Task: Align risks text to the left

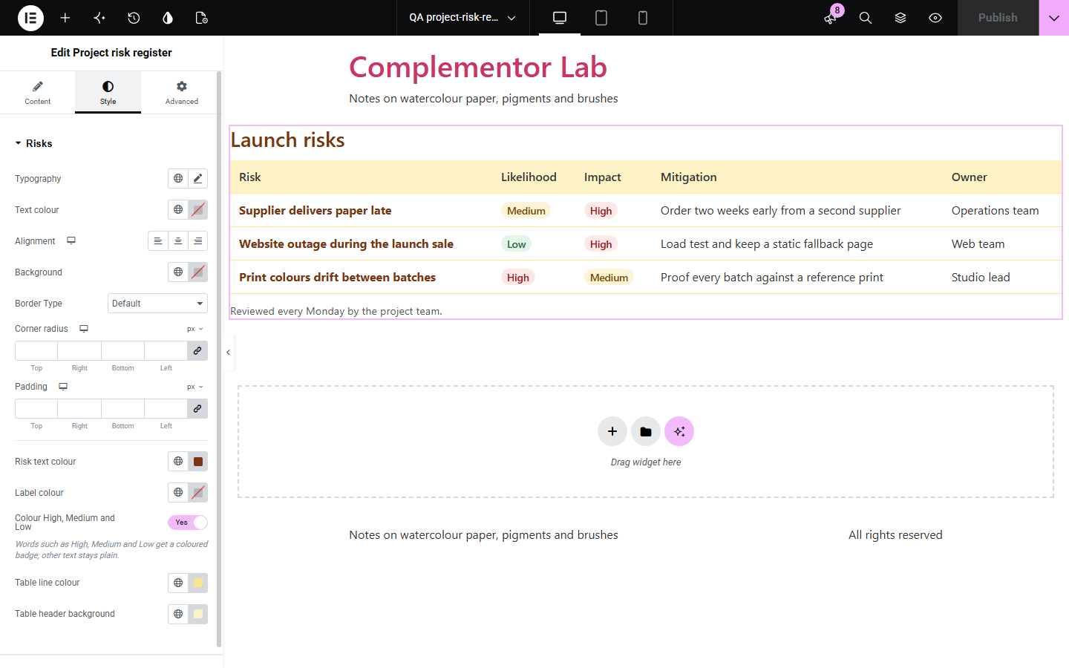Action: 158,241
